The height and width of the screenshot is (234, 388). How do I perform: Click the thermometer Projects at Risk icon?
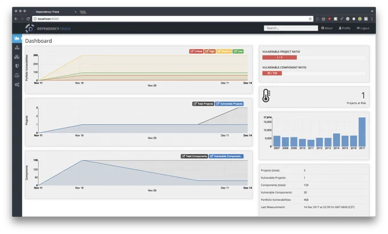tap(266, 96)
